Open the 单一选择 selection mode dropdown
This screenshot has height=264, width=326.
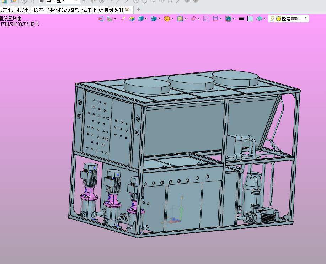point(77,1)
